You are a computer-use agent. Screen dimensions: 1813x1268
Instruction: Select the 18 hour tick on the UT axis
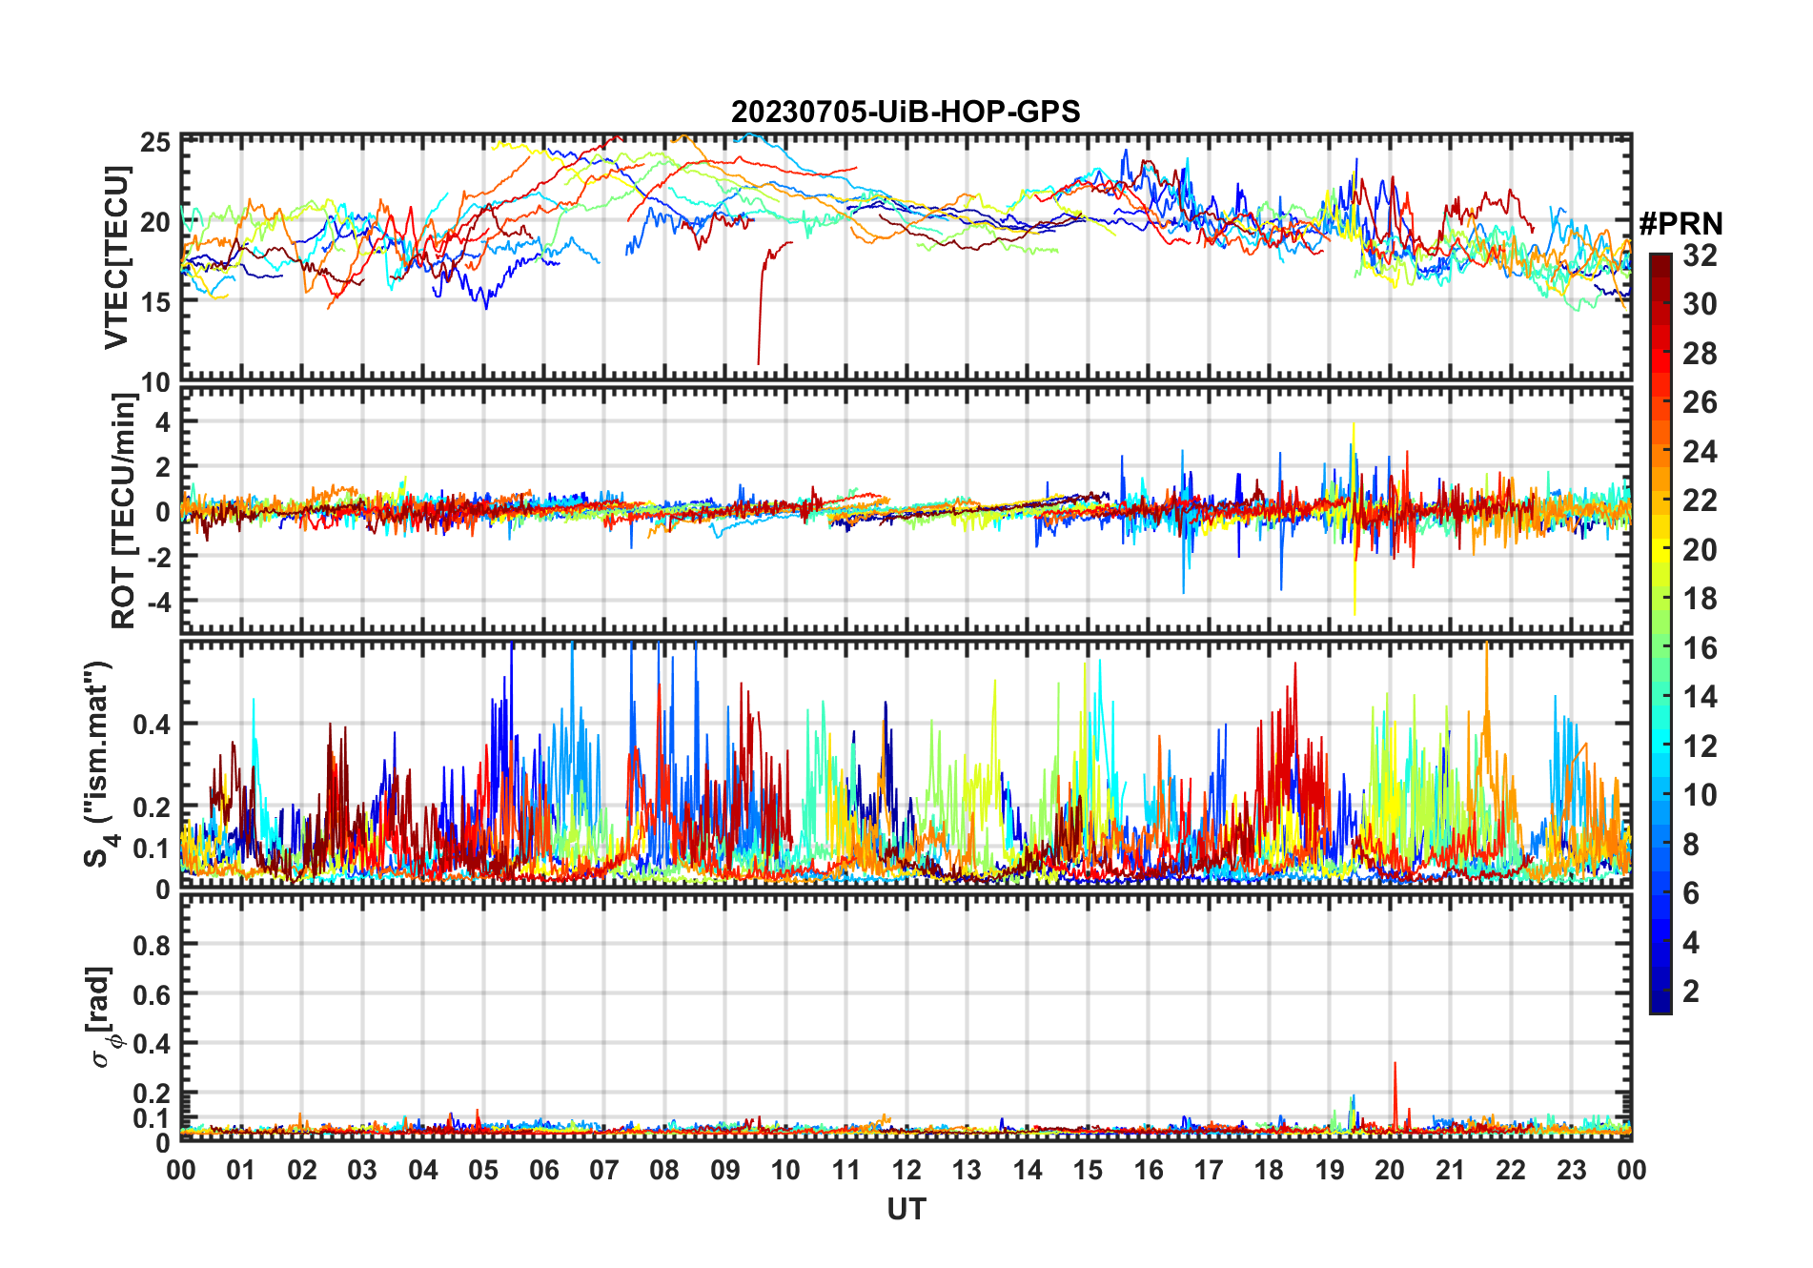1269,1171
